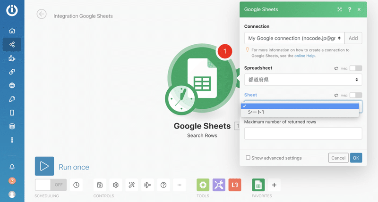Click the auto-align magic wand icon
Screen dimensions: 378x202
tap(132, 185)
